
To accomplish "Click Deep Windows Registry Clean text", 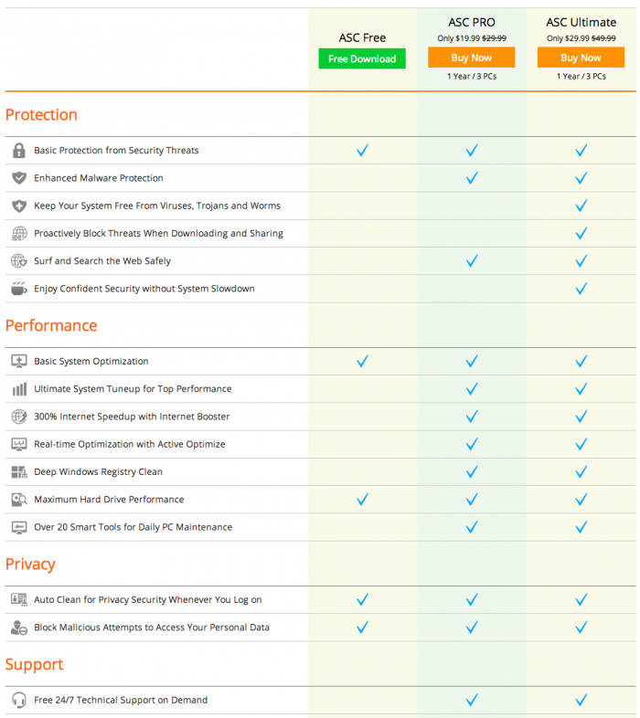I will click(98, 471).
